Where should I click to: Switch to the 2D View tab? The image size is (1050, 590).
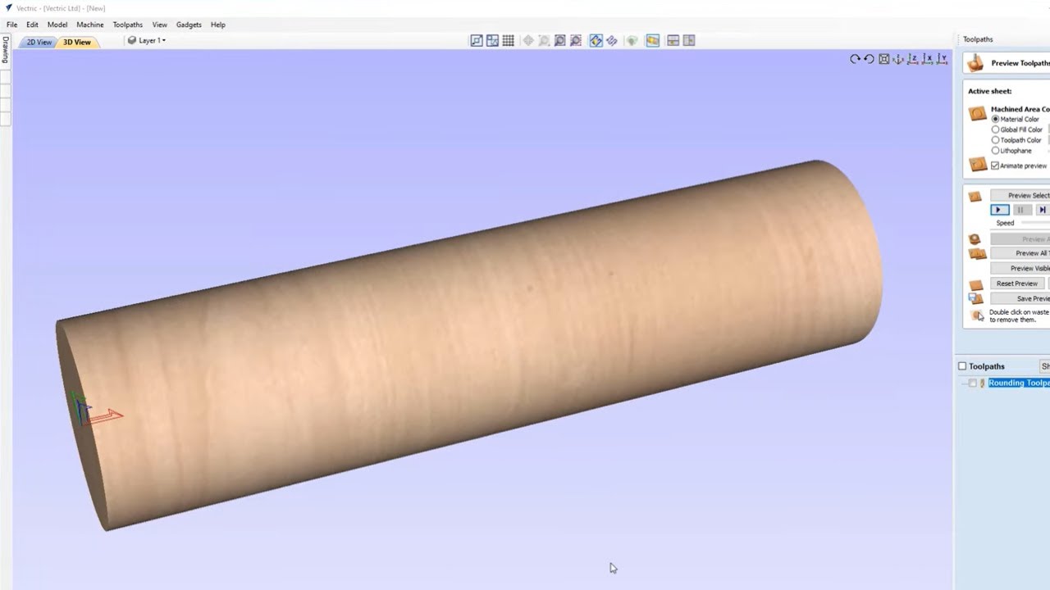[x=38, y=42]
